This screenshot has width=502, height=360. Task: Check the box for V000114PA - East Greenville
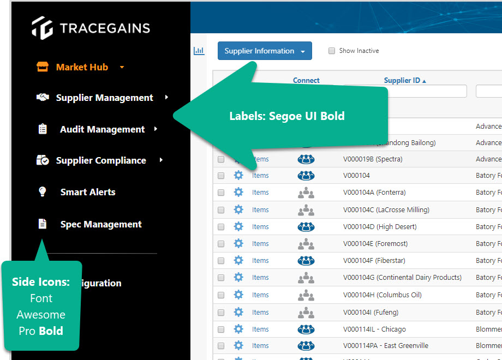tap(221, 346)
